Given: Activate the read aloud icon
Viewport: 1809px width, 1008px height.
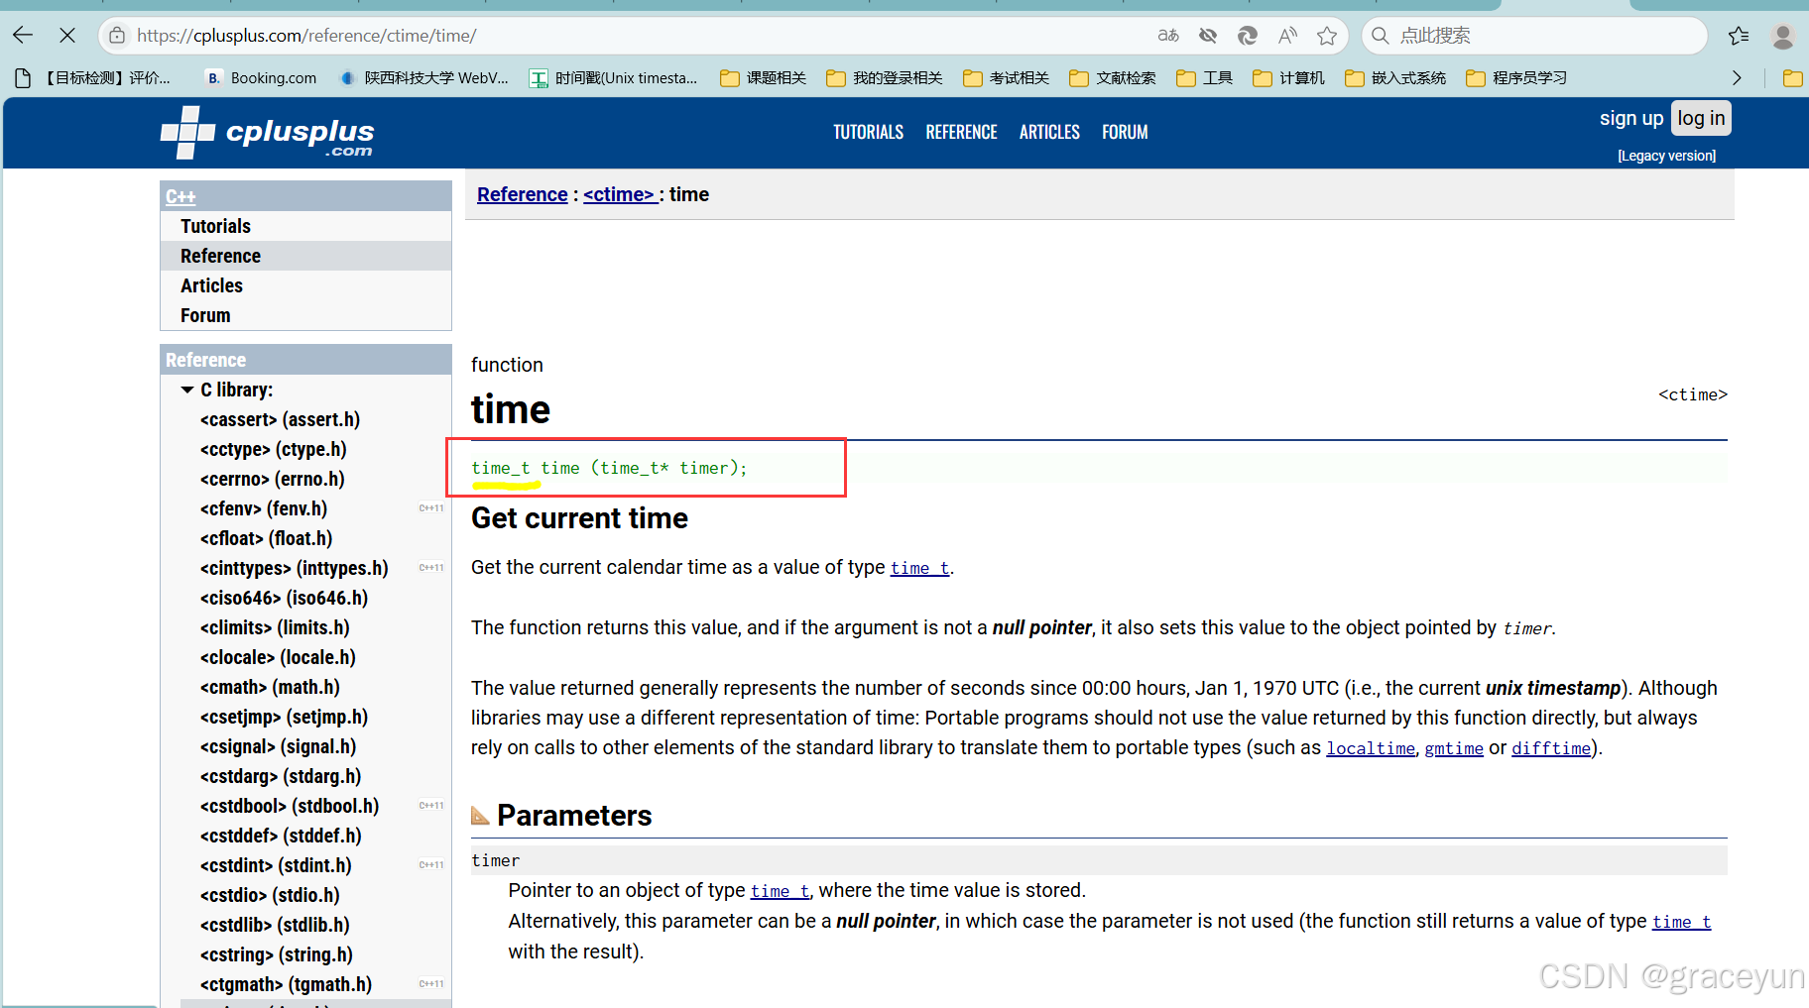Looking at the screenshot, I should tap(1287, 36).
